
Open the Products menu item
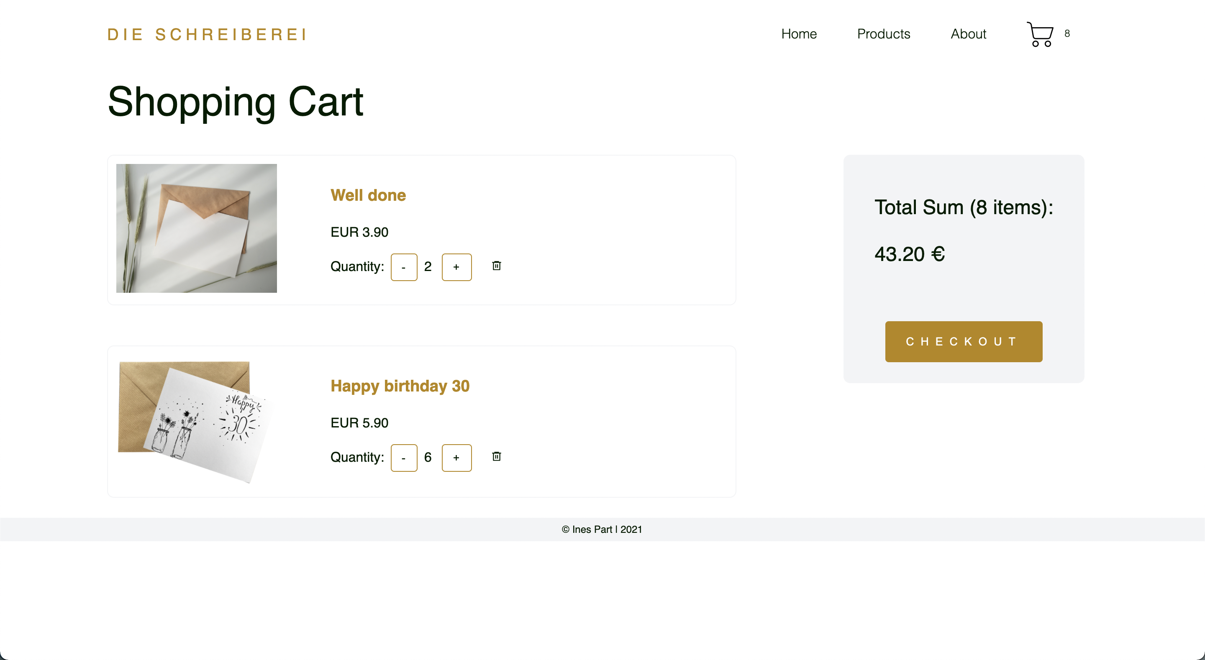tap(883, 34)
